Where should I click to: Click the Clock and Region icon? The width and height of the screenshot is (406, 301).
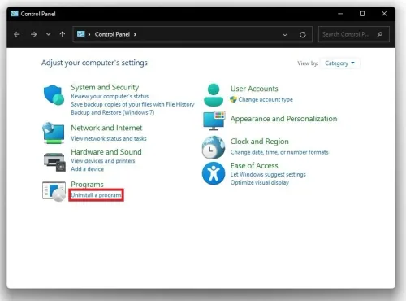[214, 147]
